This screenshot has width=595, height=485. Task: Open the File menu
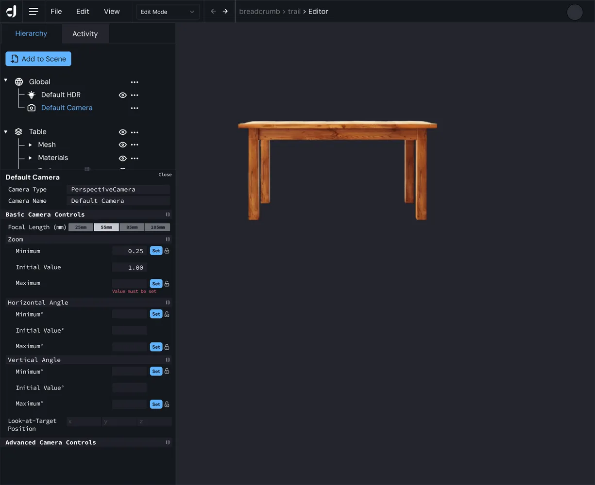(56, 11)
